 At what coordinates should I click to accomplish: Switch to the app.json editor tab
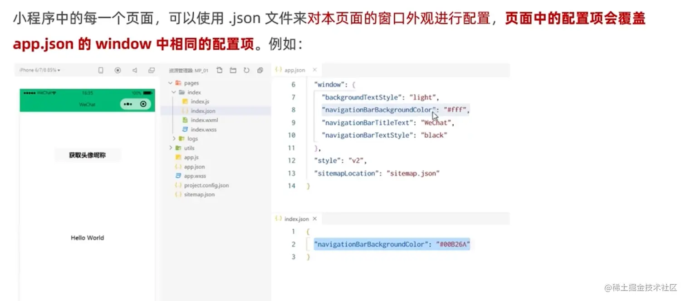click(294, 70)
